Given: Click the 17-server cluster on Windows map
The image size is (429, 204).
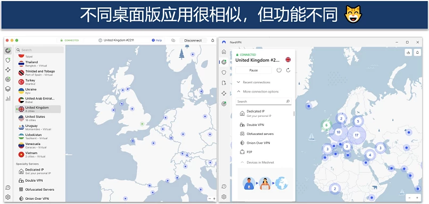Looking at the screenshot, I should [x=357, y=135].
